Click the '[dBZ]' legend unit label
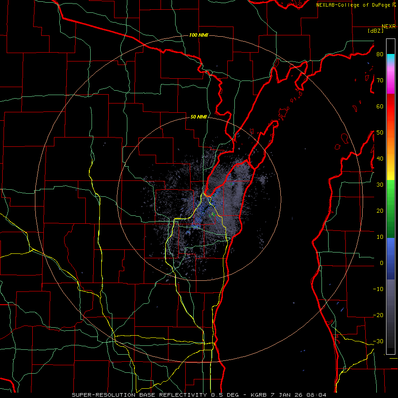Image resolution: width=398 pixels, height=398 pixels. [x=375, y=31]
